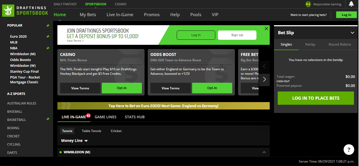Open CRICKET in A-Z Sports
Viewport: 359px width, 166px height.
[x=14, y=136]
